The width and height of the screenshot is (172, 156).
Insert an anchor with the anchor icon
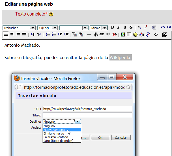[95, 34]
